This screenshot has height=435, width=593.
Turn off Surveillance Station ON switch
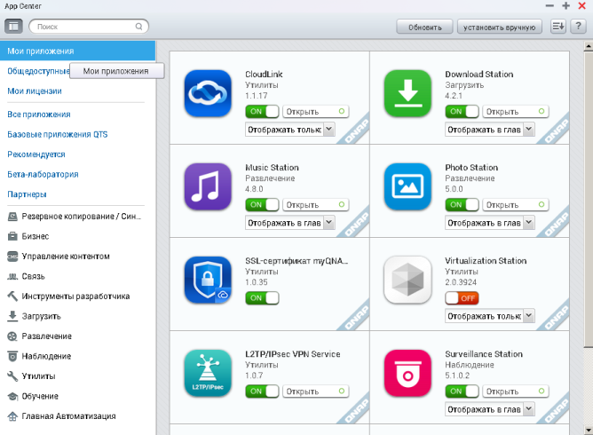click(x=462, y=391)
